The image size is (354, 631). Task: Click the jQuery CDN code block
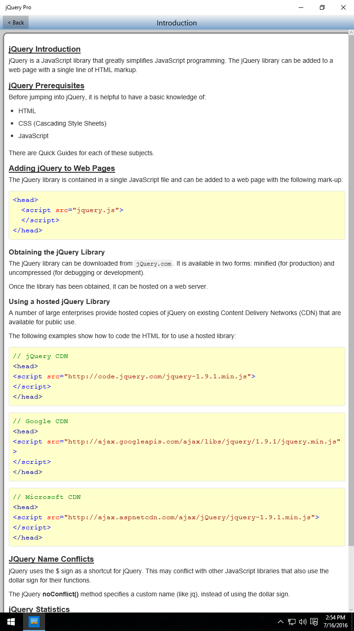tap(177, 376)
